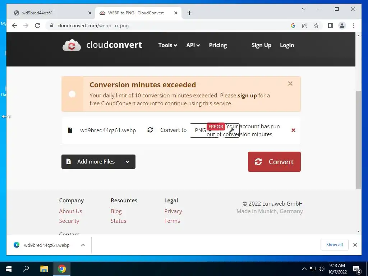The image size is (368, 276).
Task: Click the red Convert button
Action: [274, 162]
